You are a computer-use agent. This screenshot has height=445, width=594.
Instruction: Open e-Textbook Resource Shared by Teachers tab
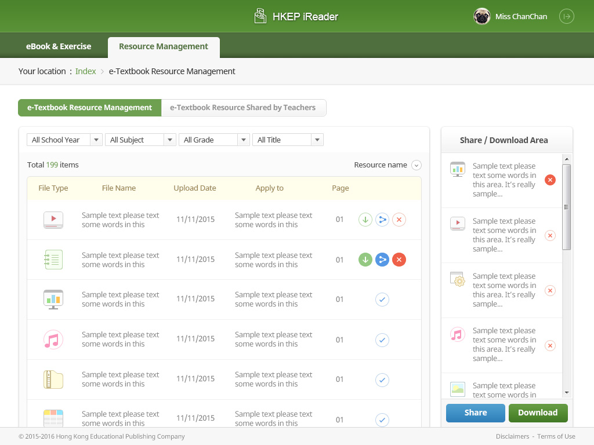pos(243,108)
